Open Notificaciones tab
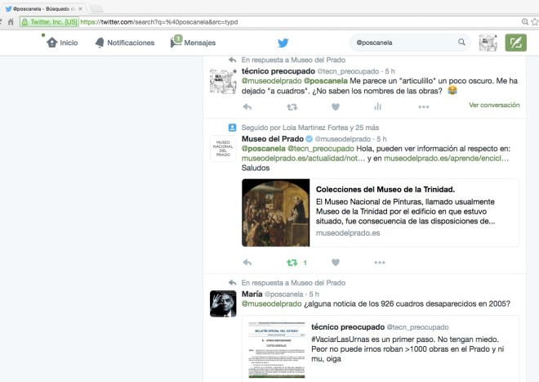Image resolution: width=539 pixels, height=382 pixels. coord(124,43)
